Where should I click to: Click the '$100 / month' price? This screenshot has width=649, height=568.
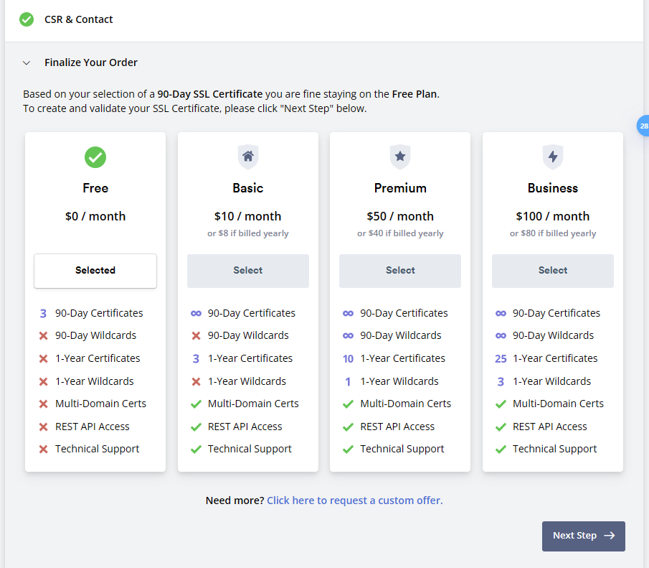pos(553,216)
